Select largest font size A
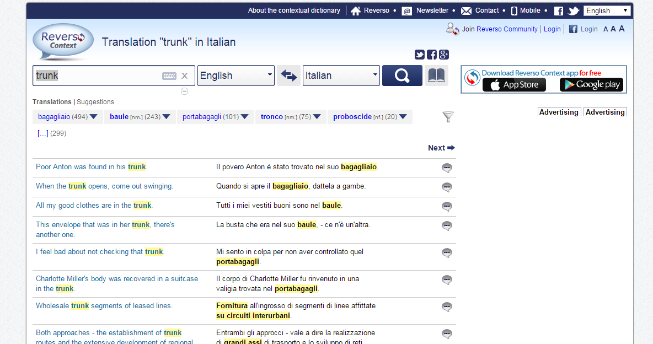Viewport: 653px width, 344px height. [622, 29]
